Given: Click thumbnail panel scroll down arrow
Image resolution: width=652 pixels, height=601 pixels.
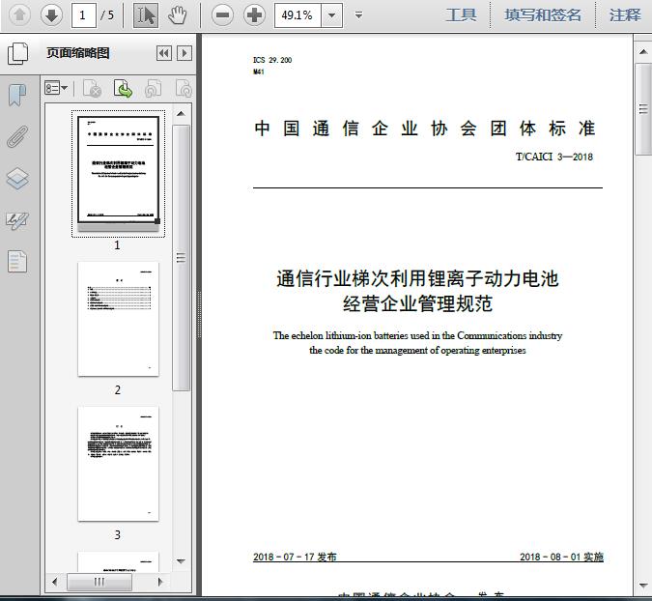Looking at the screenshot, I should click(x=181, y=561).
